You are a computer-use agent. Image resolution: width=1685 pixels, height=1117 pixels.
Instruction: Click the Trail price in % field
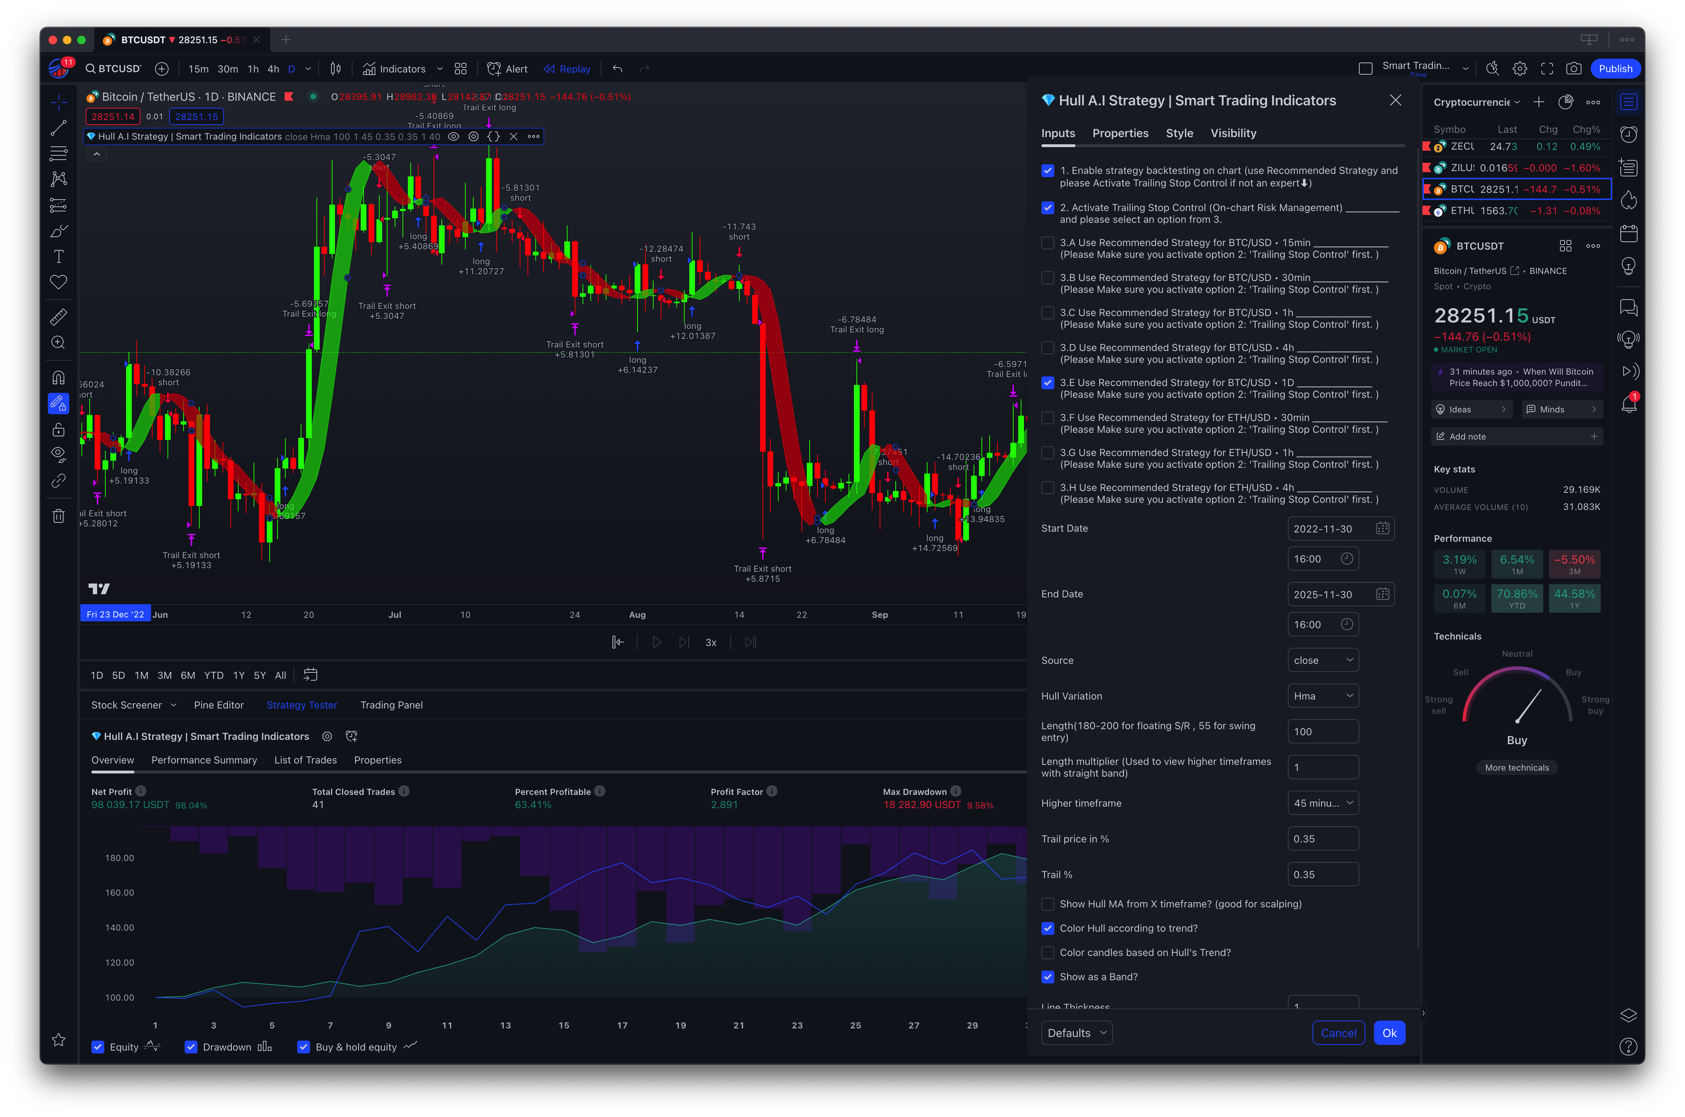pyautogui.click(x=1322, y=839)
